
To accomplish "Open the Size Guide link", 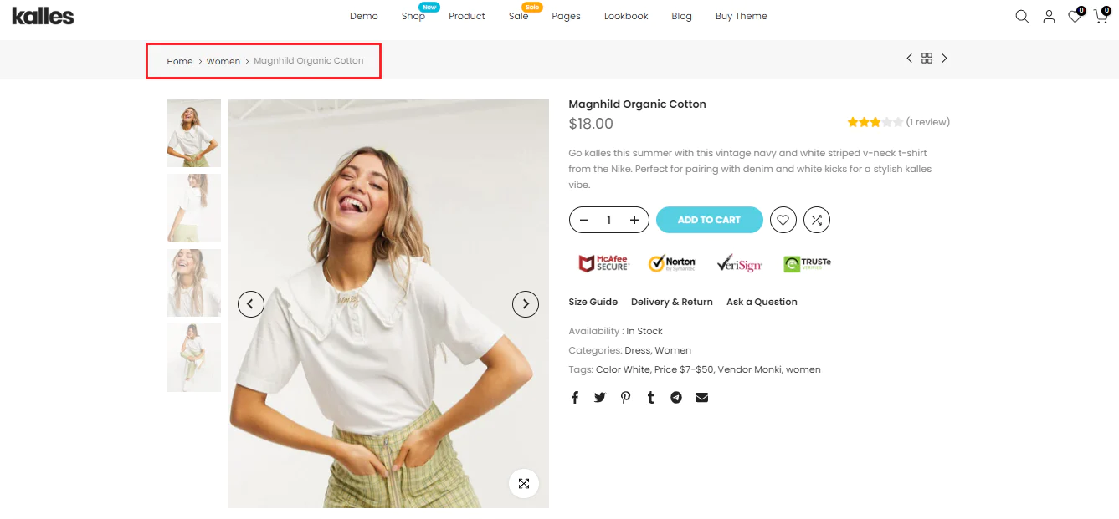I will (593, 302).
